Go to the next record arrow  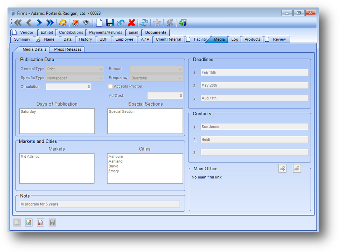[39, 22]
